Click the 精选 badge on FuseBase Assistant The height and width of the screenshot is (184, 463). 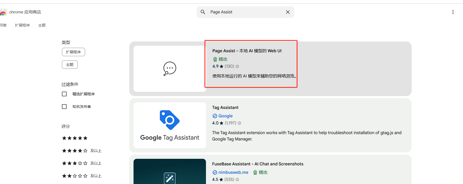tap(260, 172)
